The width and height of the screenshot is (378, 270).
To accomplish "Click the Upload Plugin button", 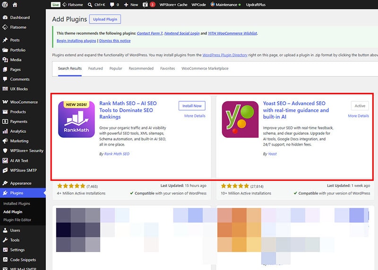I will 105,19.
